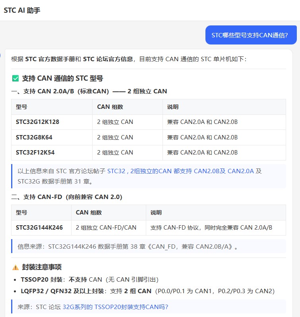Click the 2 组独立 CAN-FD/CAN cell
Image resolution: width=300 pixels, height=317 pixels.
(108, 228)
